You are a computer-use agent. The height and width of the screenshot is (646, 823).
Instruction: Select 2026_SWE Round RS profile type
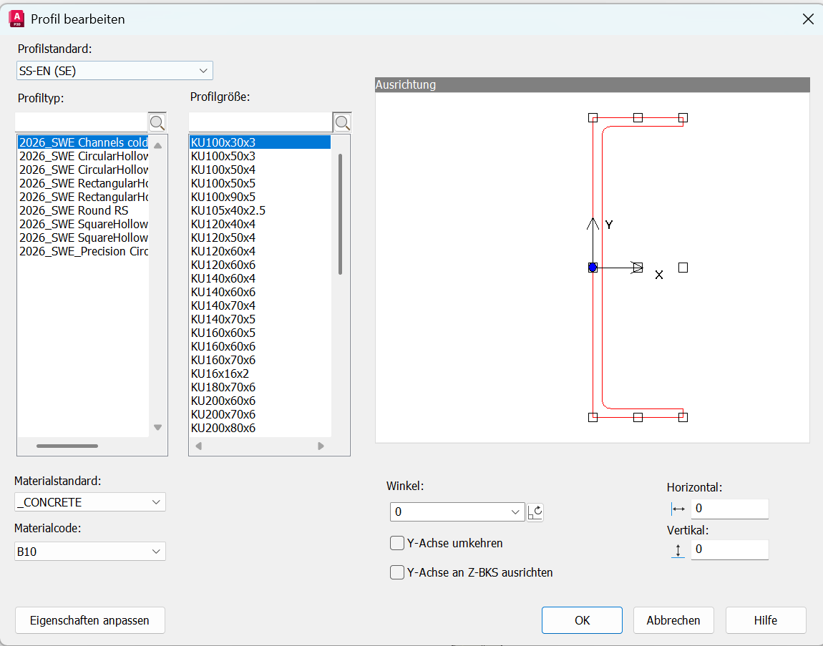point(74,210)
